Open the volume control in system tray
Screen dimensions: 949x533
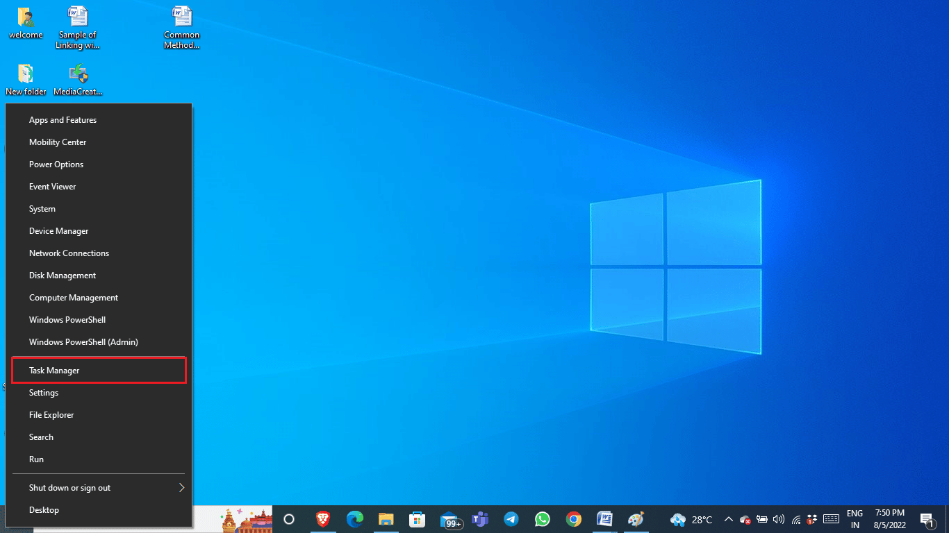(x=778, y=519)
